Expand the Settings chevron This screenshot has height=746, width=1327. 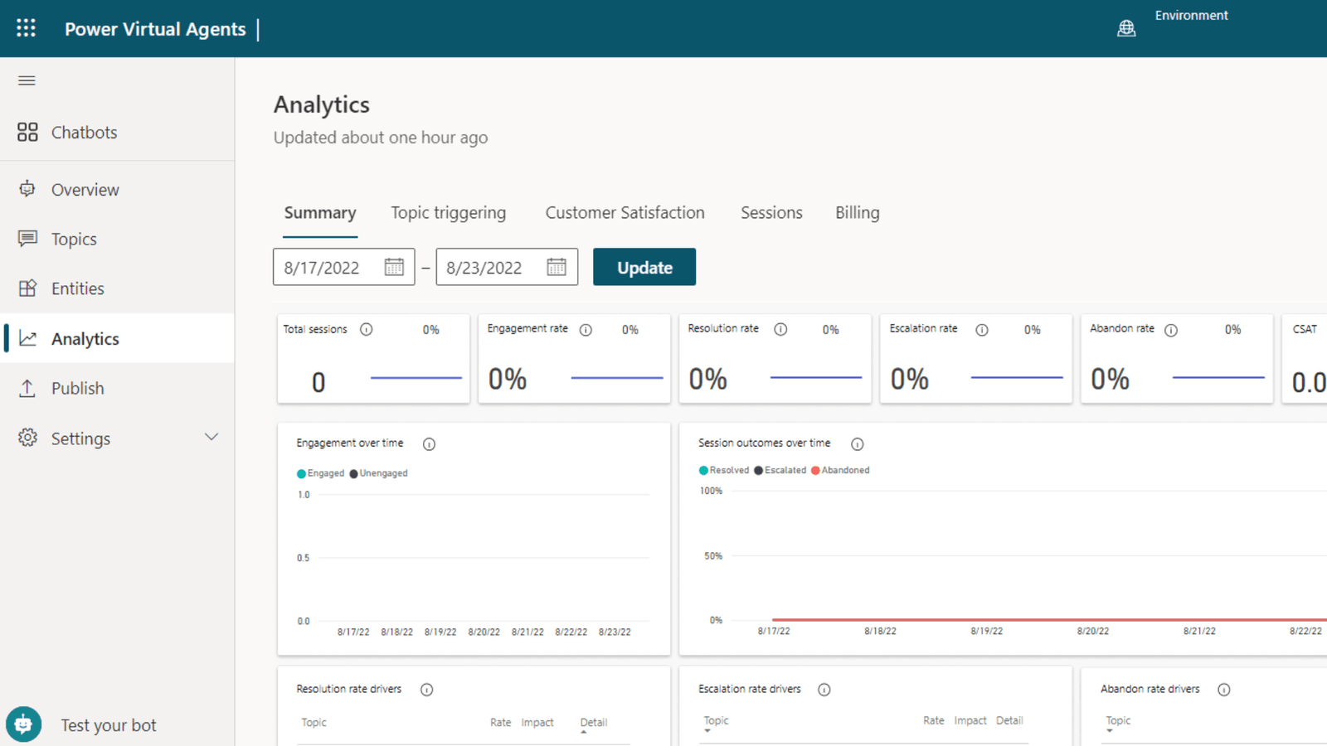211,437
